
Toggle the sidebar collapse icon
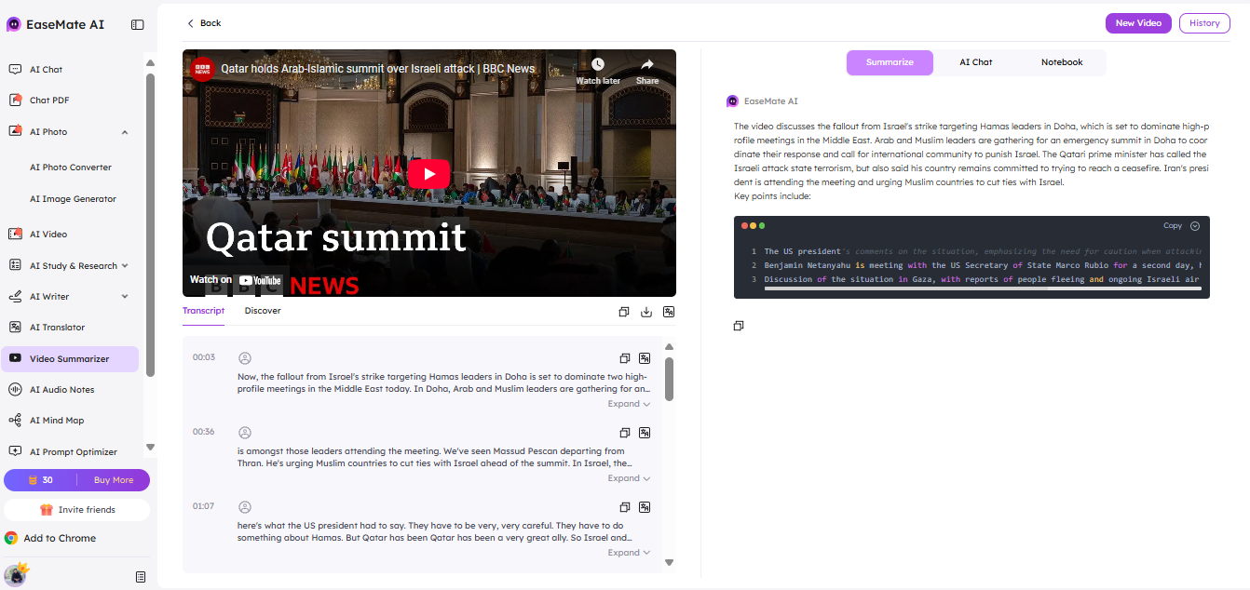click(x=138, y=25)
